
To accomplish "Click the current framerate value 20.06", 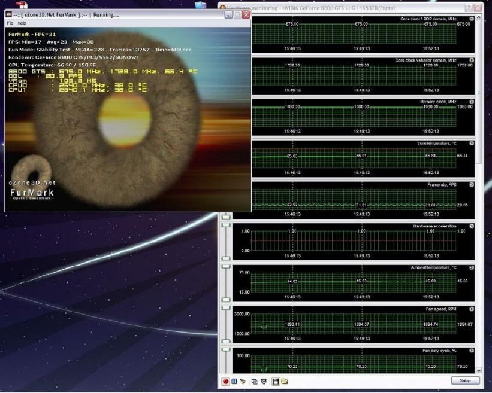I will [462, 205].
